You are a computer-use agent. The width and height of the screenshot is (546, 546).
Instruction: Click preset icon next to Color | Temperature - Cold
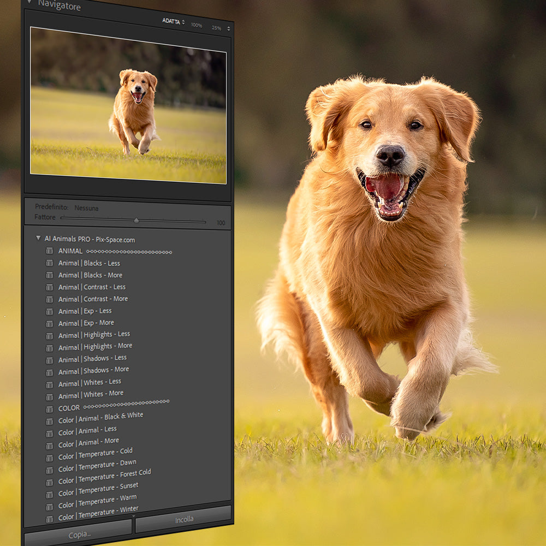pyautogui.click(x=50, y=457)
